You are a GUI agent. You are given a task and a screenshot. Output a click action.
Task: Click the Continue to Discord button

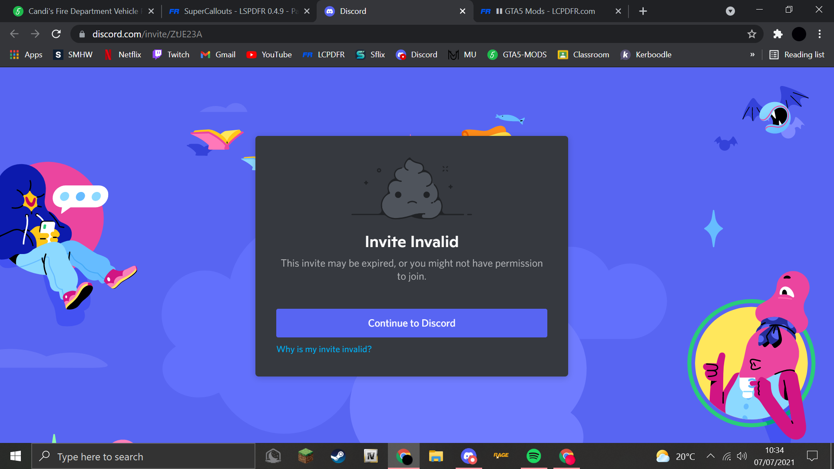coord(411,323)
